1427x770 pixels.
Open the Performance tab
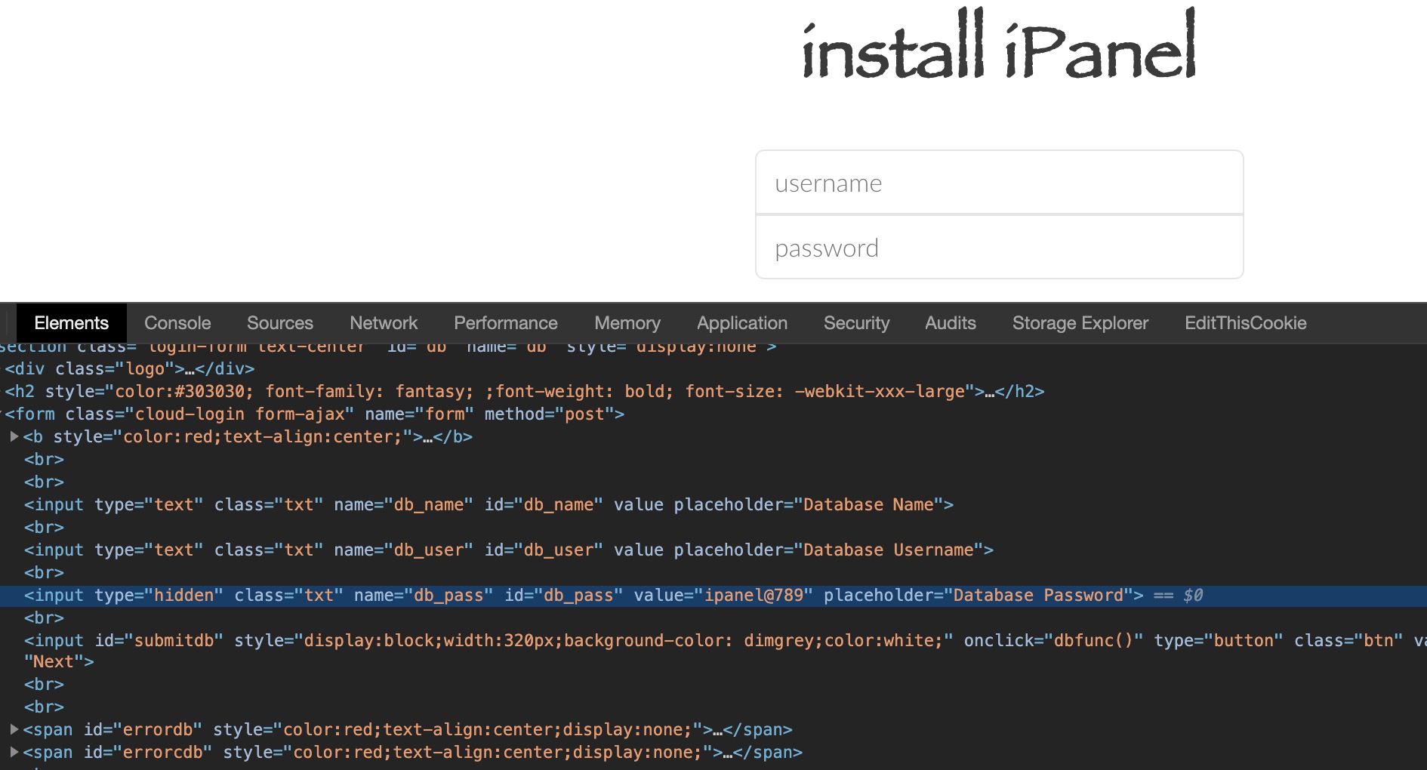pos(506,323)
